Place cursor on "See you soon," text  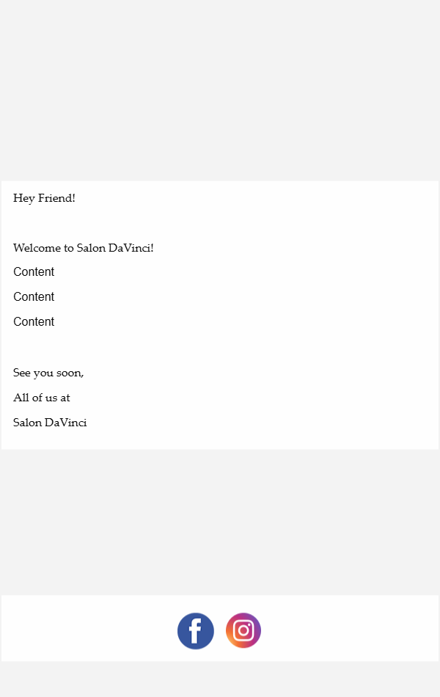(x=48, y=373)
